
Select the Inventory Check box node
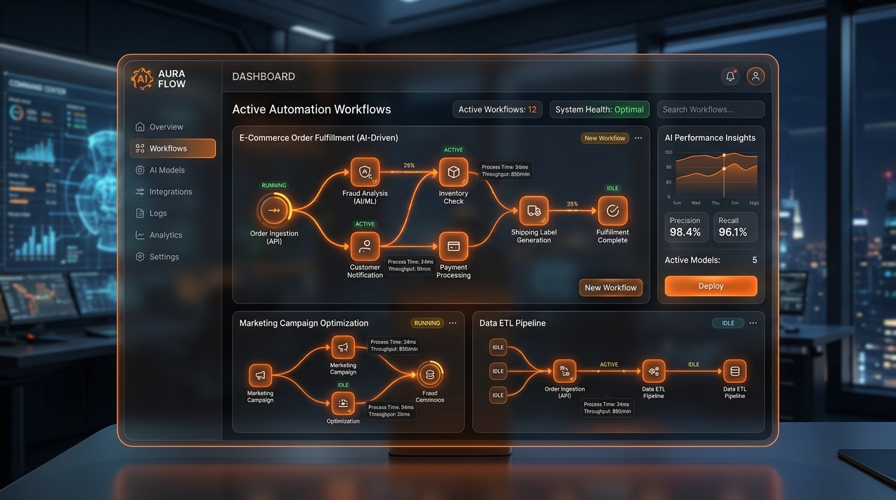453,173
